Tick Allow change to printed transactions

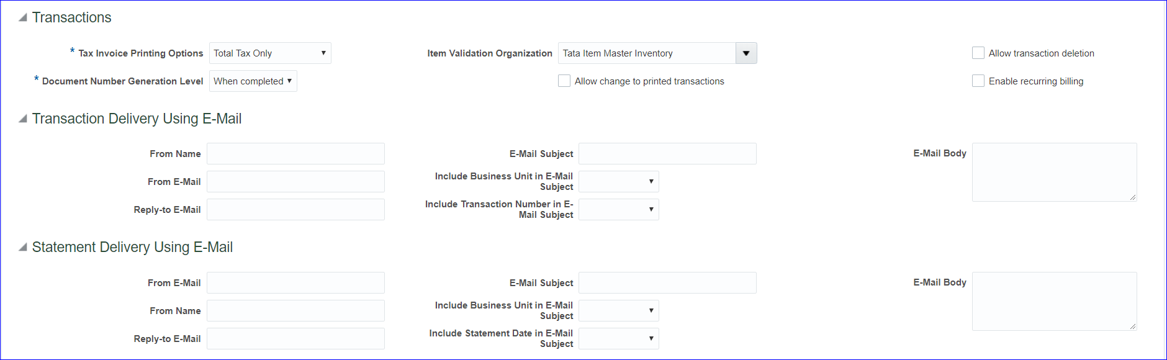click(x=564, y=81)
